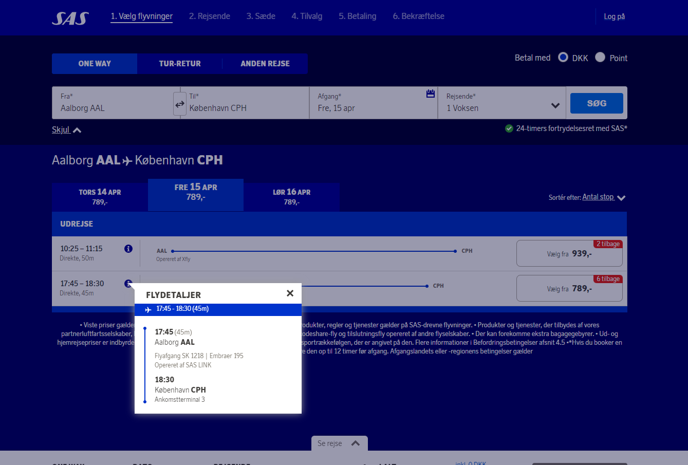Close the Flydetaljer popup
This screenshot has height=465, width=688.
pyautogui.click(x=290, y=293)
